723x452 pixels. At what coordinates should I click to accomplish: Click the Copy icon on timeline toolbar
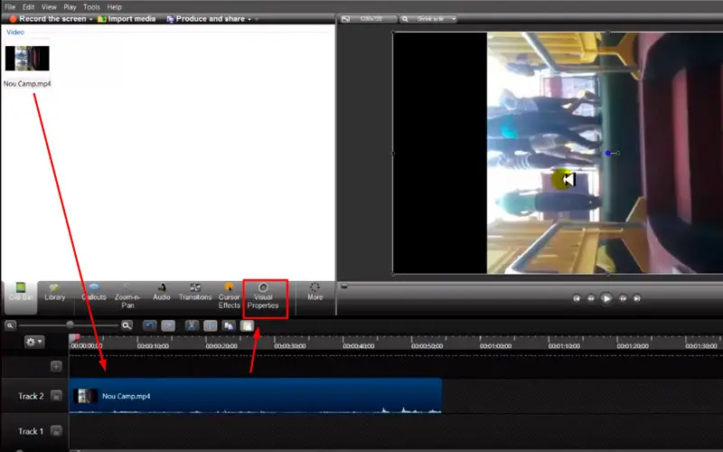coord(229,325)
